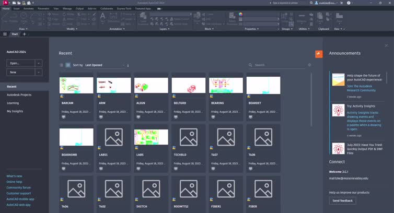Click the Paste icon in Clipboard panel
The image size is (394, 213).
(320, 18)
